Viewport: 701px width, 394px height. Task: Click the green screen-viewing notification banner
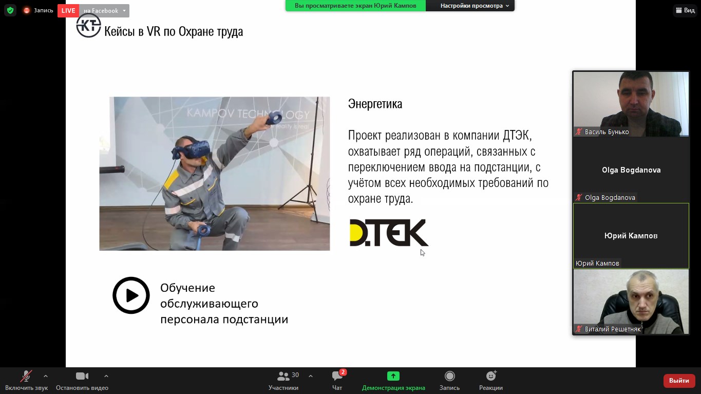(355, 6)
